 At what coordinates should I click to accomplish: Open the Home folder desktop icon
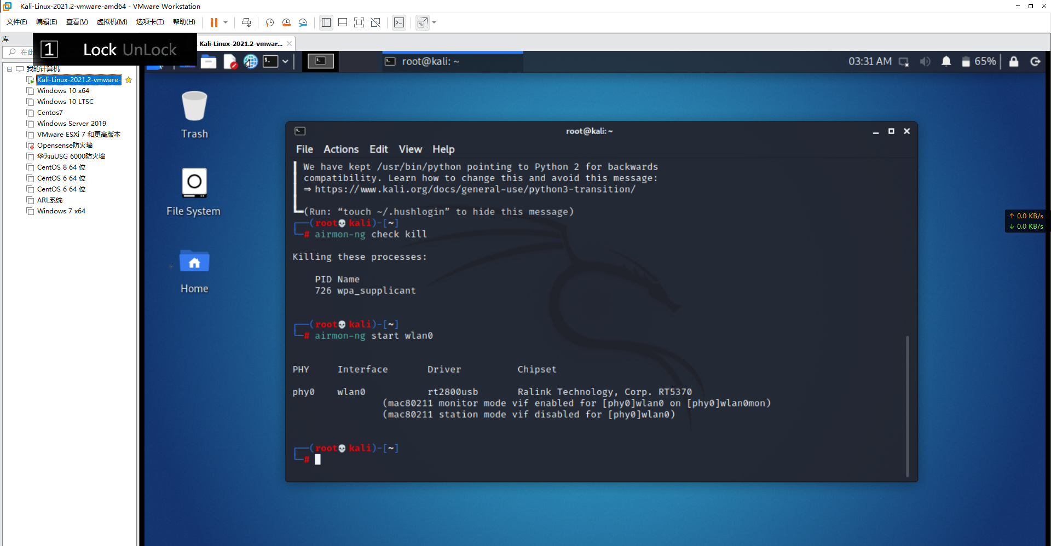point(194,272)
